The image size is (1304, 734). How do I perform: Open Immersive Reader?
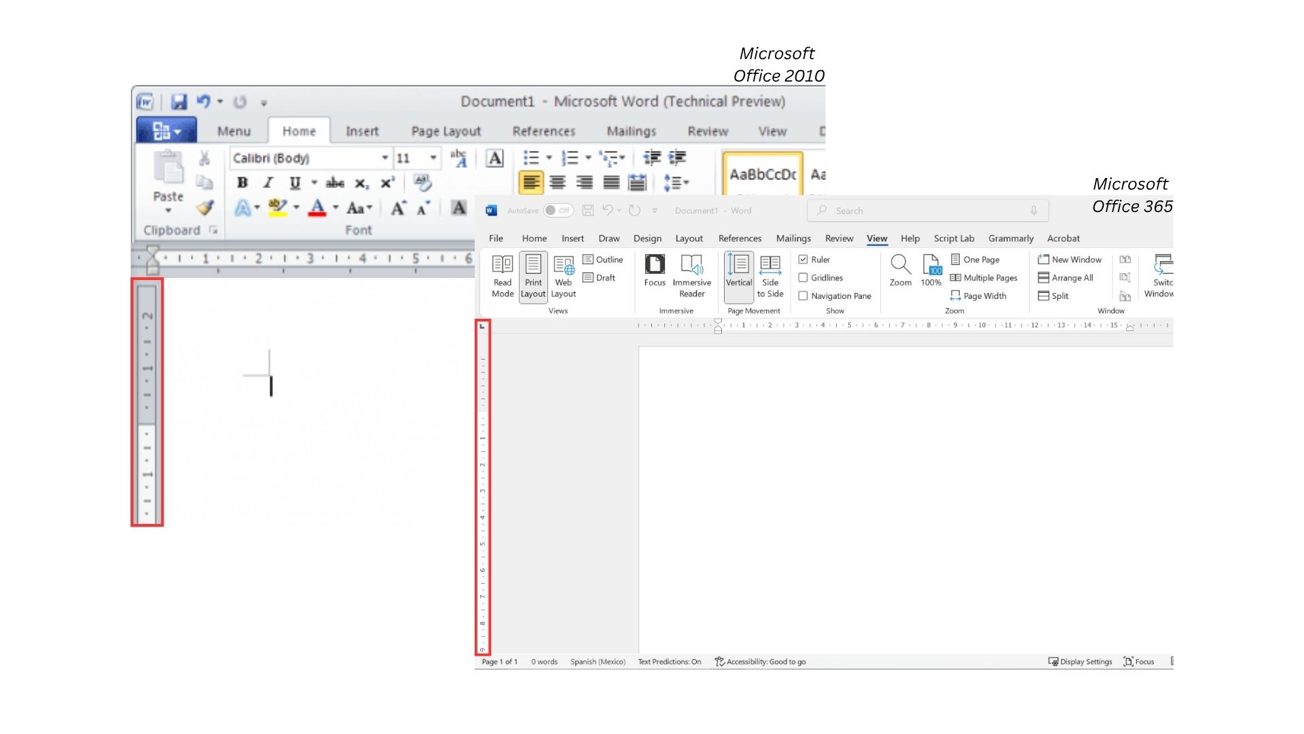691,275
